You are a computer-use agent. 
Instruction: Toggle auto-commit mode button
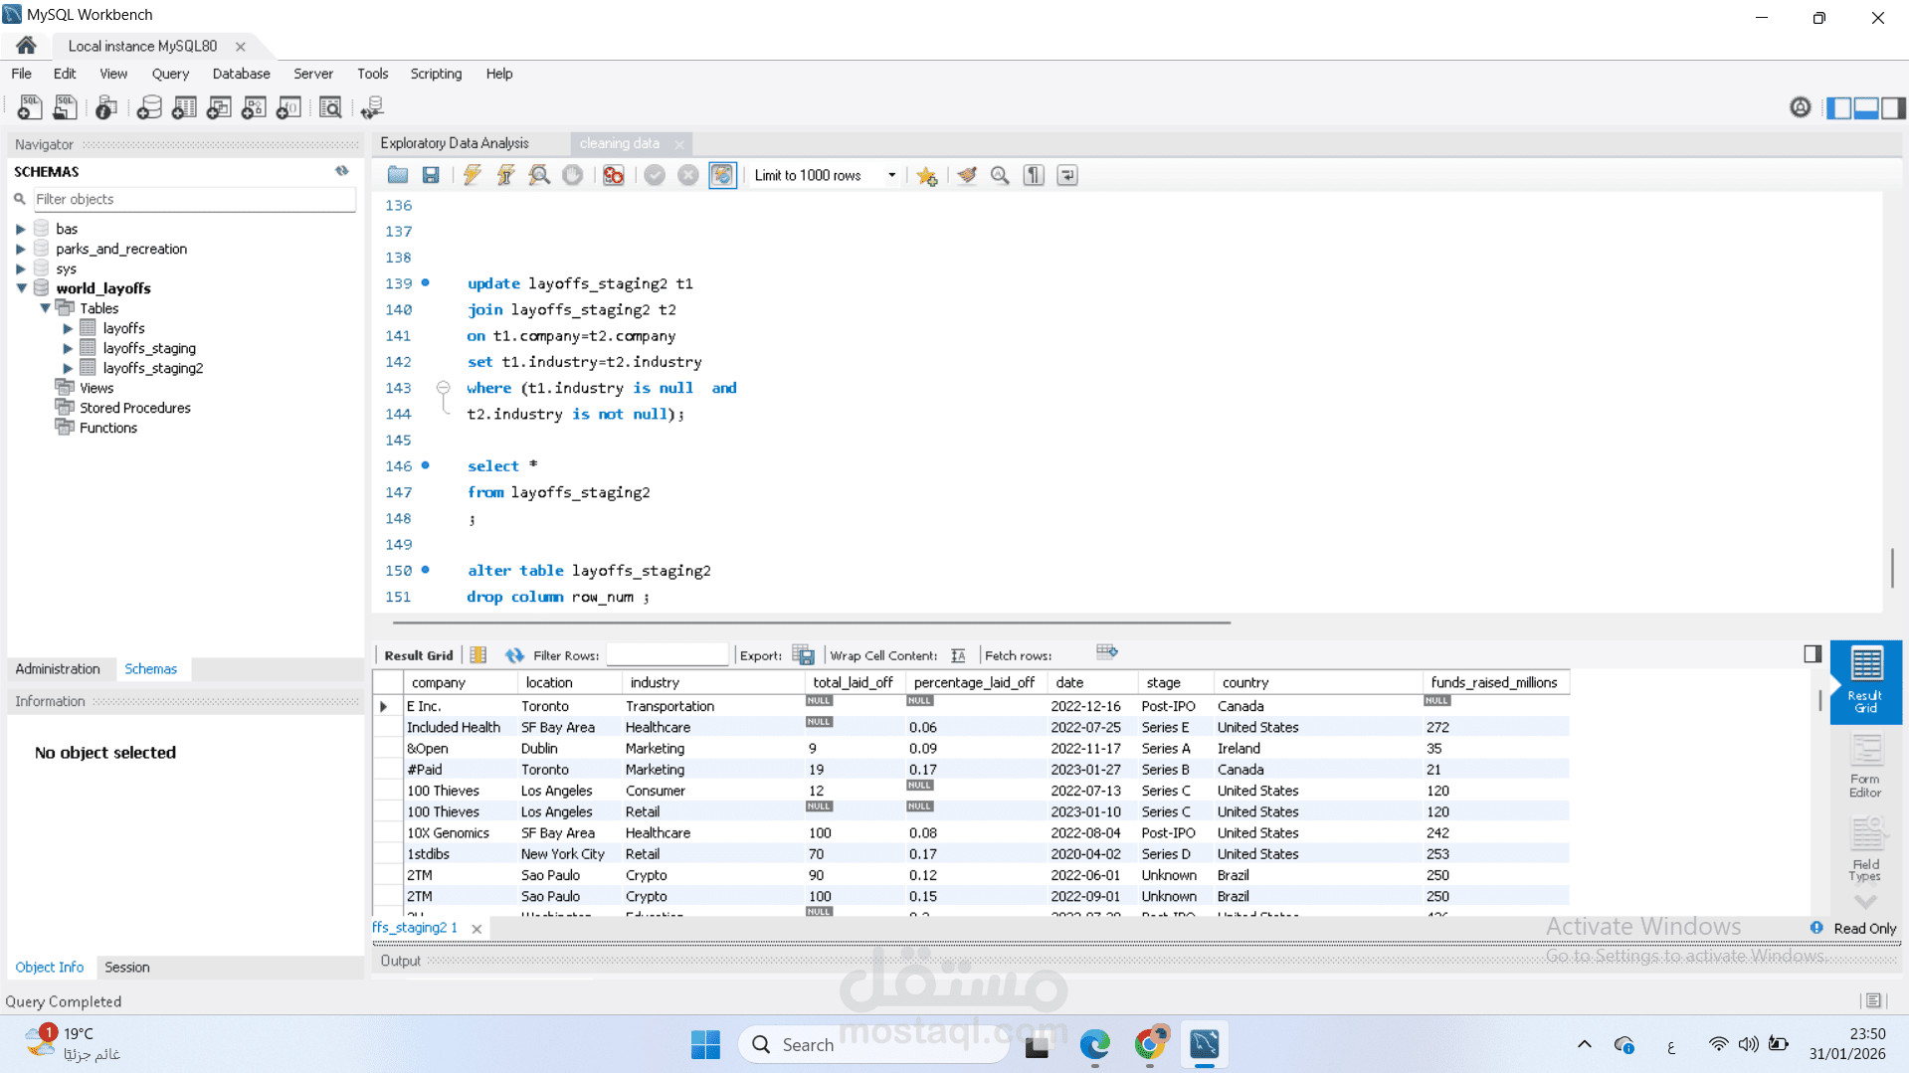(x=722, y=175)
